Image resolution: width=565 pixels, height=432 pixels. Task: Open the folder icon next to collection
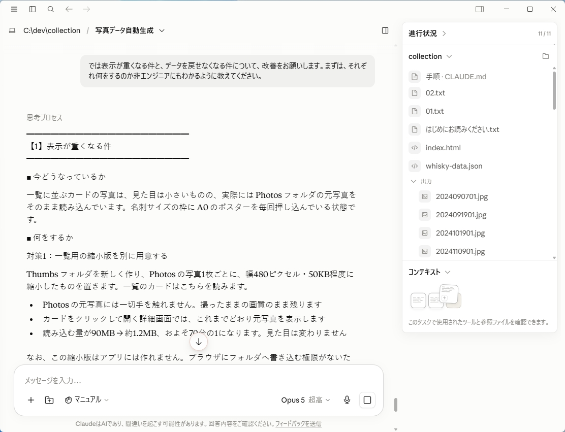(x=546, y=56)
